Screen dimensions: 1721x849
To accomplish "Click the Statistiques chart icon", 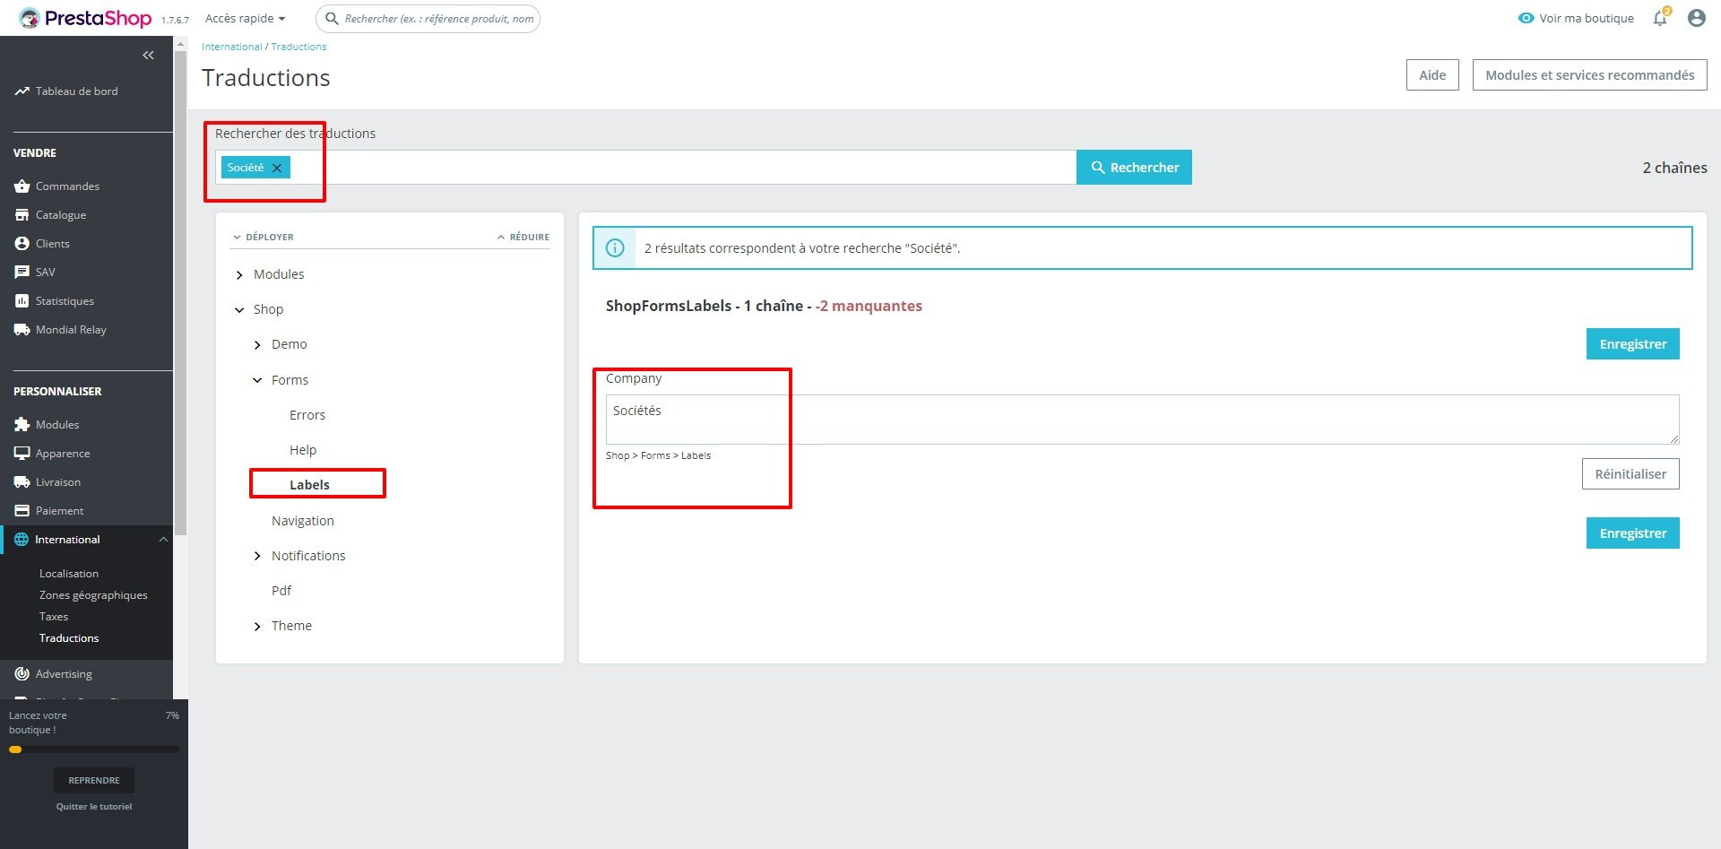I will pos(22,301).
